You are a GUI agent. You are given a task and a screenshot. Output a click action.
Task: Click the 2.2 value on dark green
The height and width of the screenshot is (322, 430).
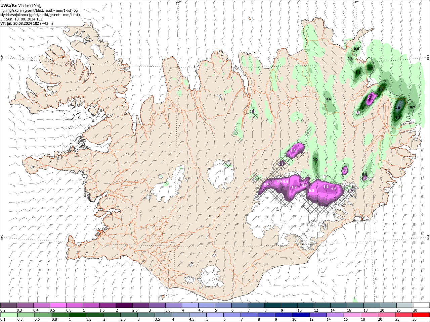tap(381, 90)
